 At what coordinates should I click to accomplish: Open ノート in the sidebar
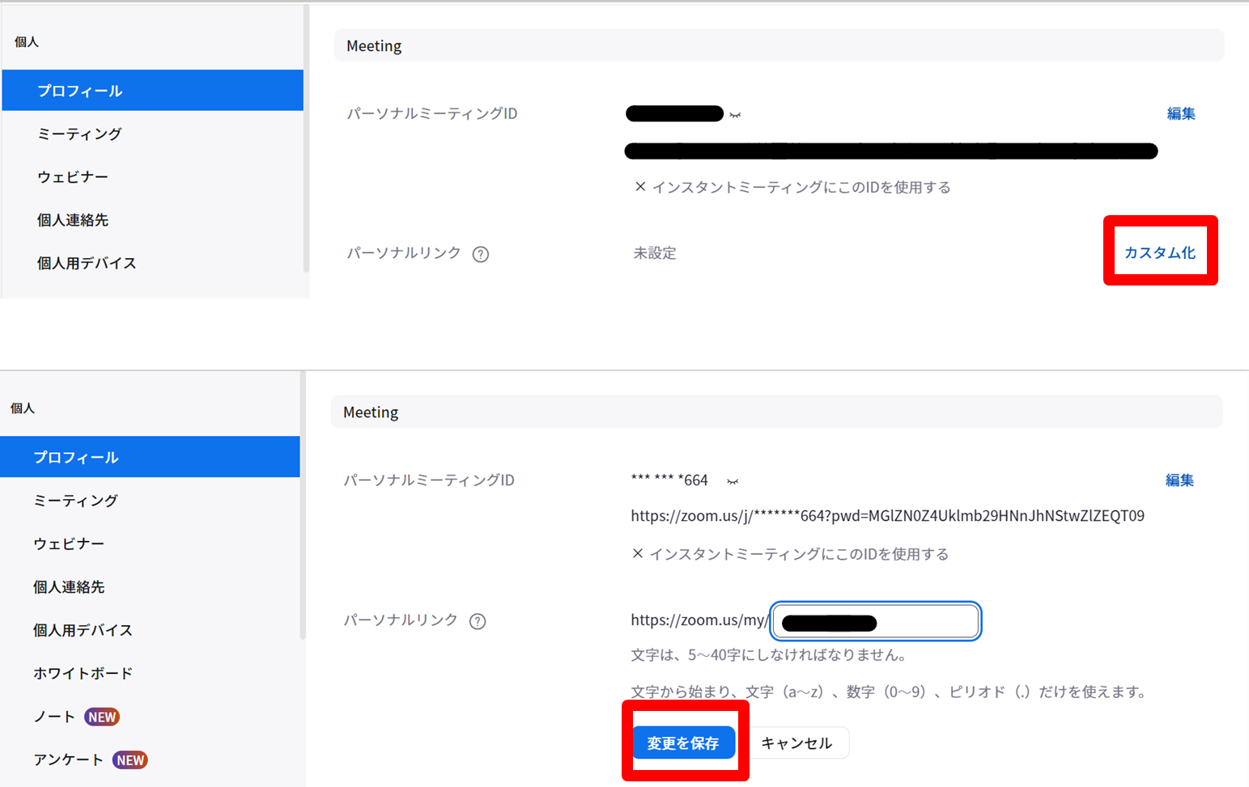tap(54, 716)
